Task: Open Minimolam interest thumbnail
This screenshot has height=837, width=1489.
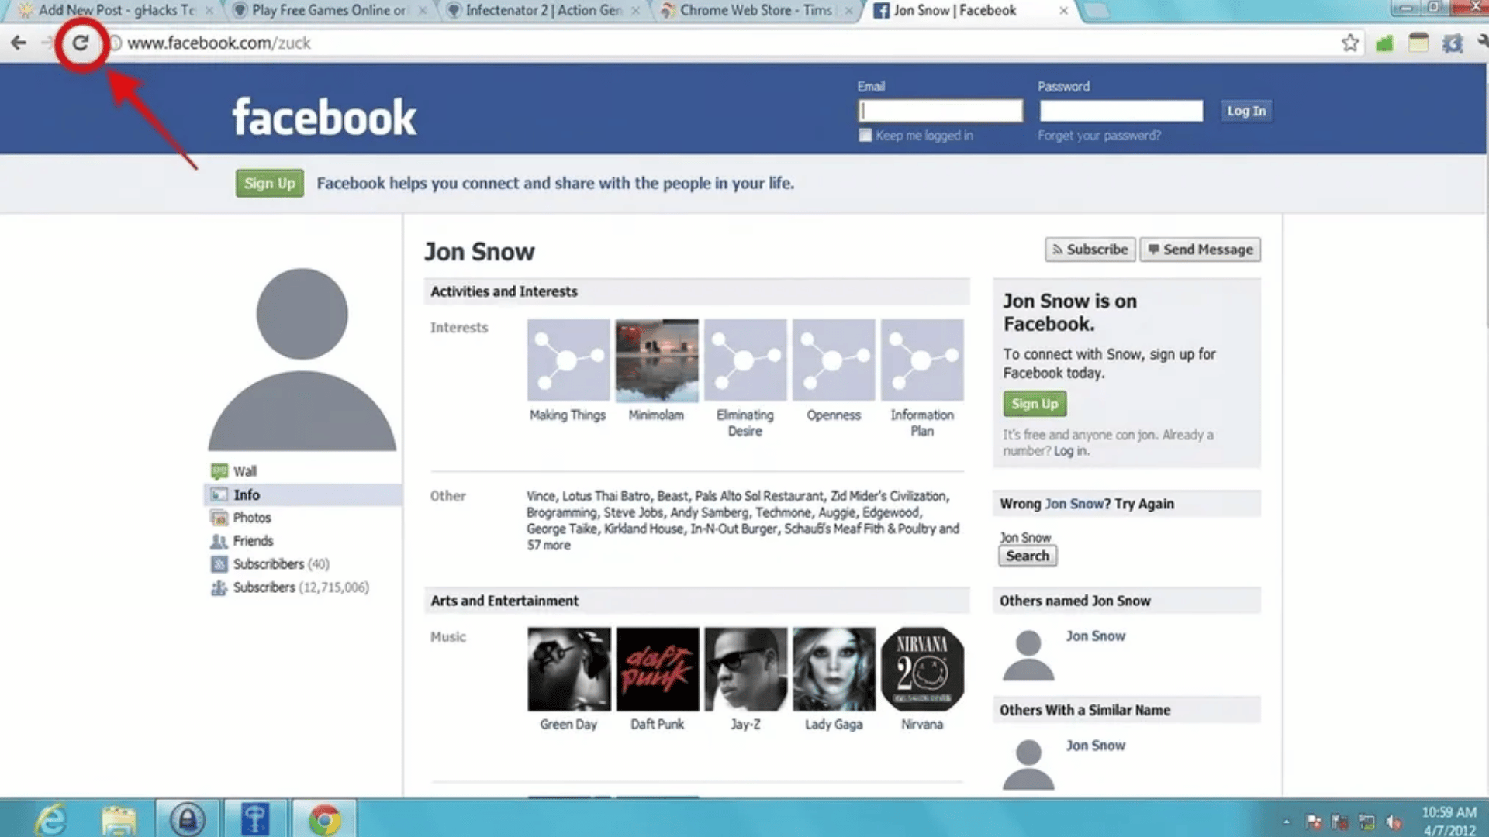Action: point(657,360)
